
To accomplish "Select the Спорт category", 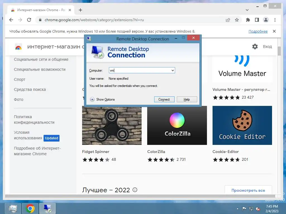I will point(20,79).
